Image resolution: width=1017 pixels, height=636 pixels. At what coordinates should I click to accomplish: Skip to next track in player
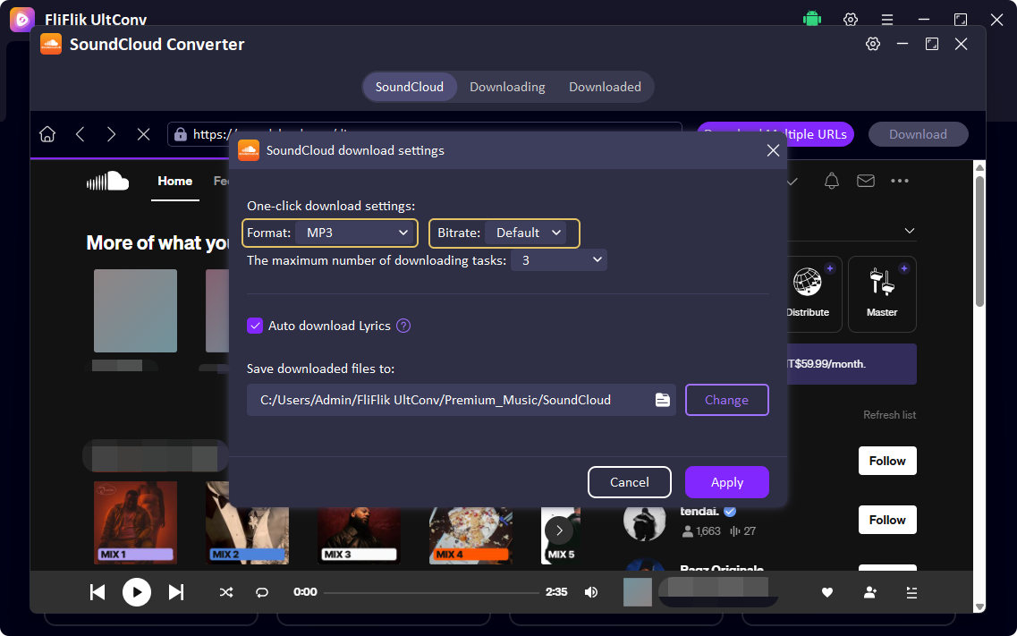tap(176, 592)
